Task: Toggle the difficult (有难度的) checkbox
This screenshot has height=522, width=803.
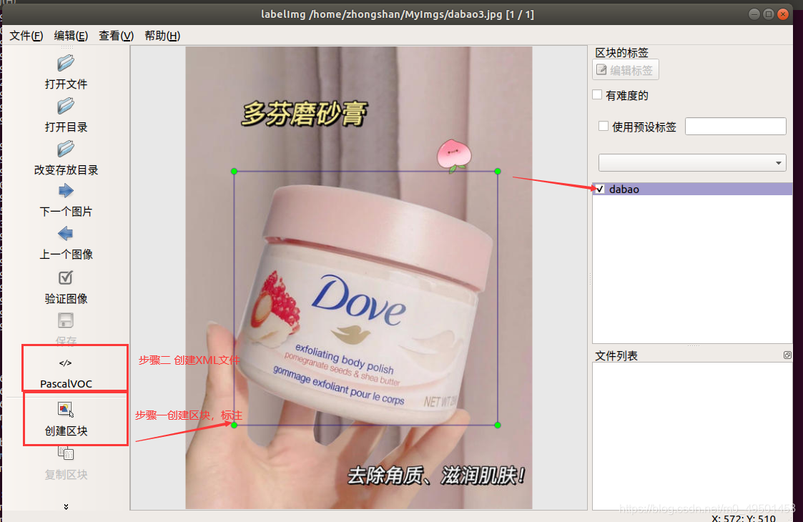Action: pyautogui.click(x=597, y=95)
